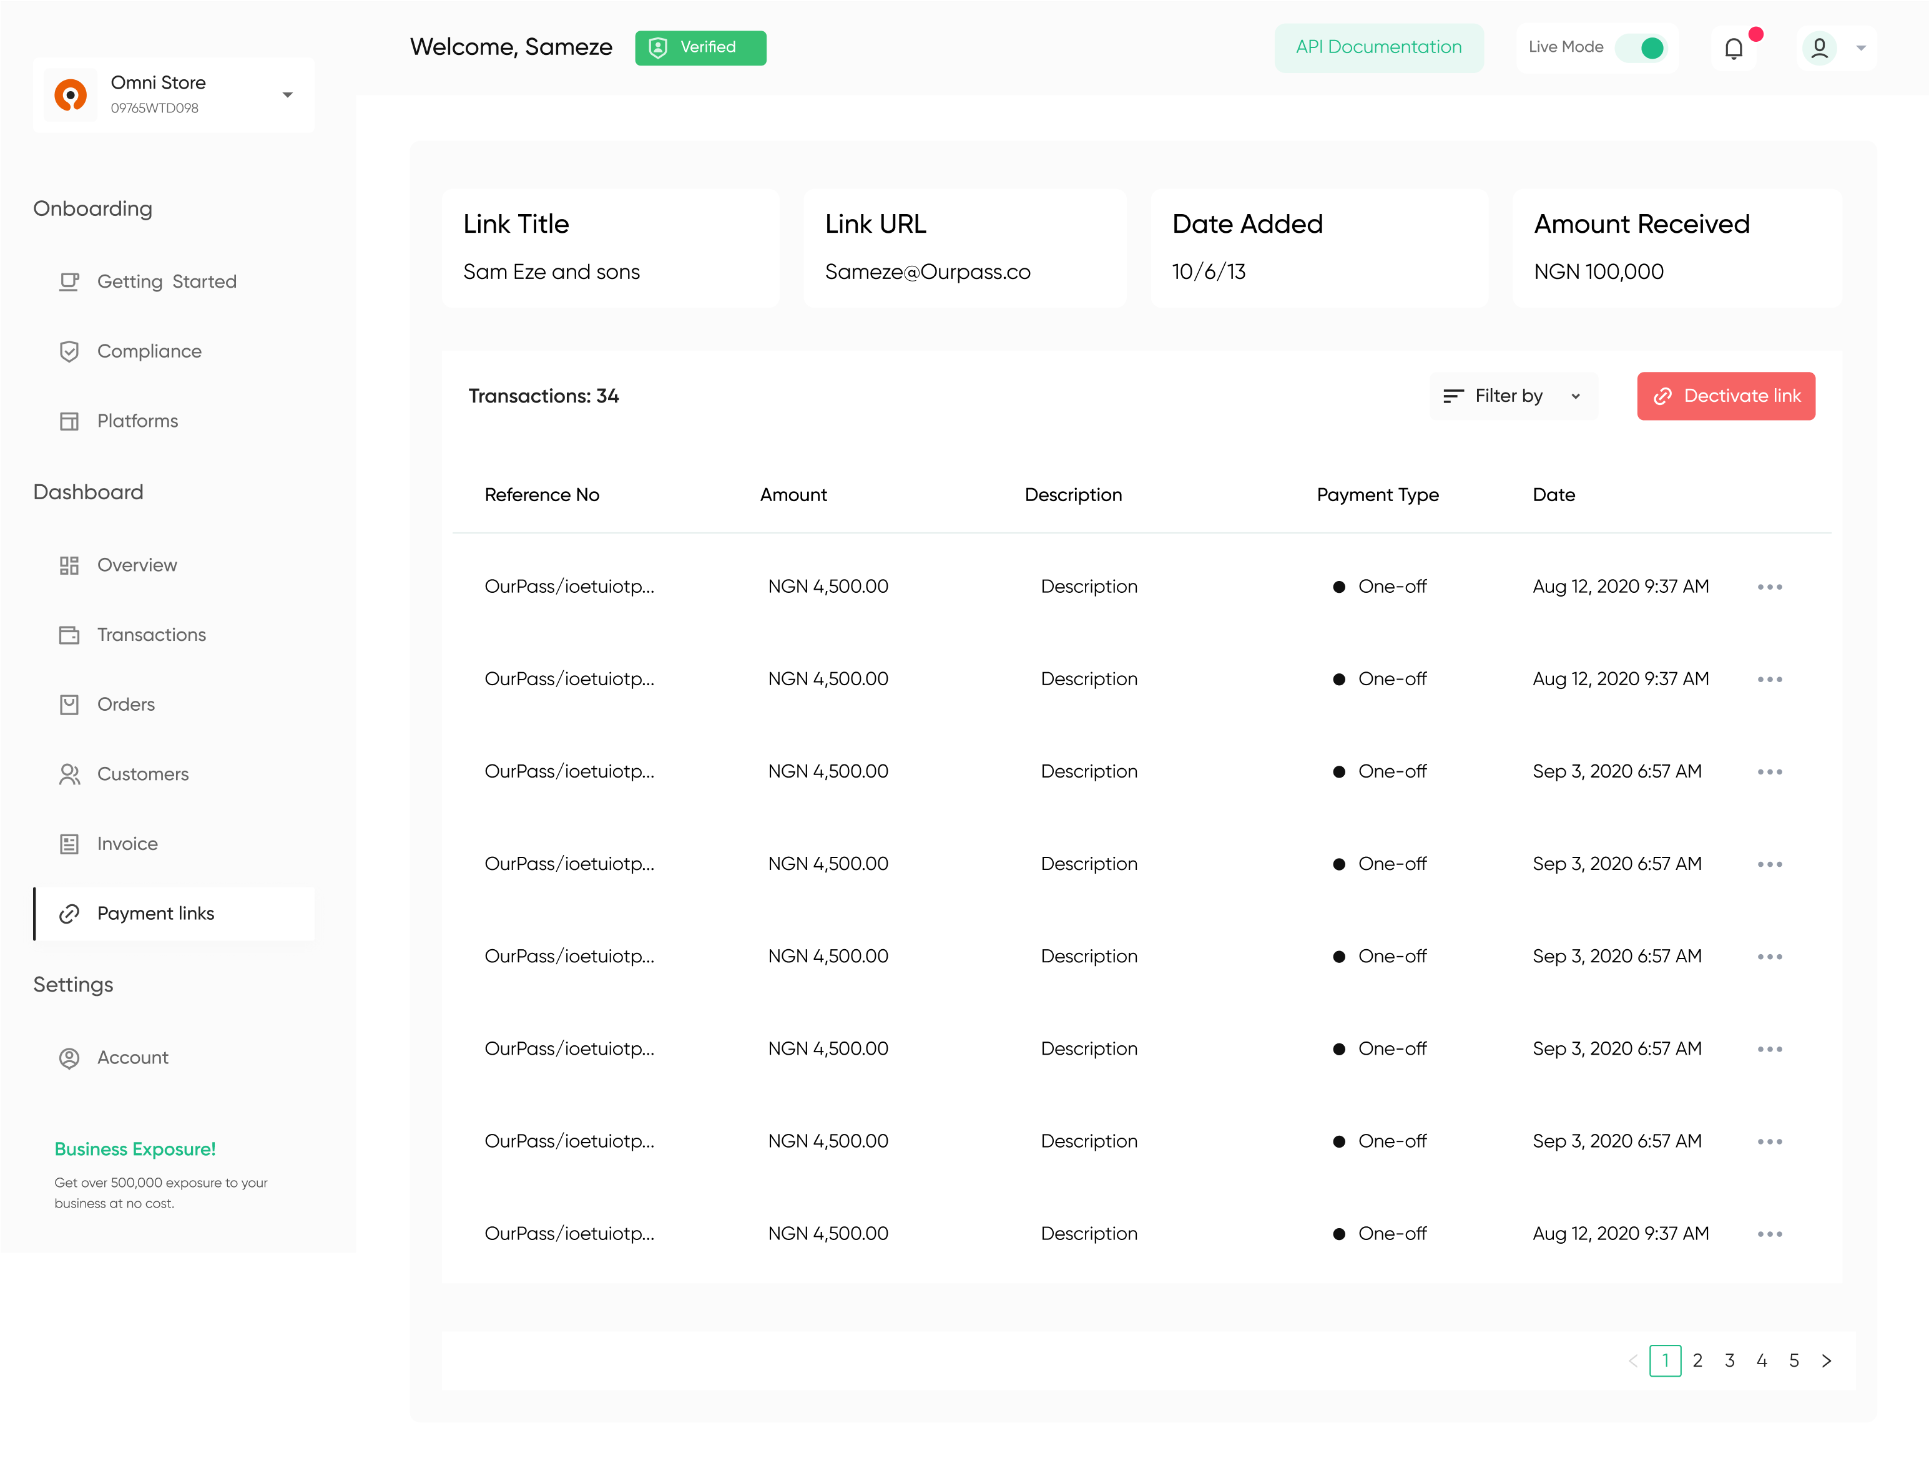The height and width of the screenshot is (1484, 1929).
Task: Click the Platforms layout icon
Action: 69,421
